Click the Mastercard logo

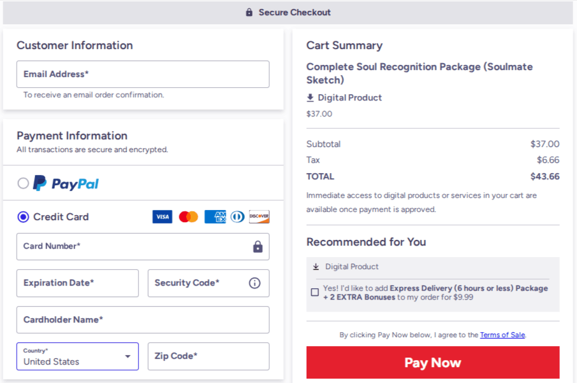pos(188,217)
